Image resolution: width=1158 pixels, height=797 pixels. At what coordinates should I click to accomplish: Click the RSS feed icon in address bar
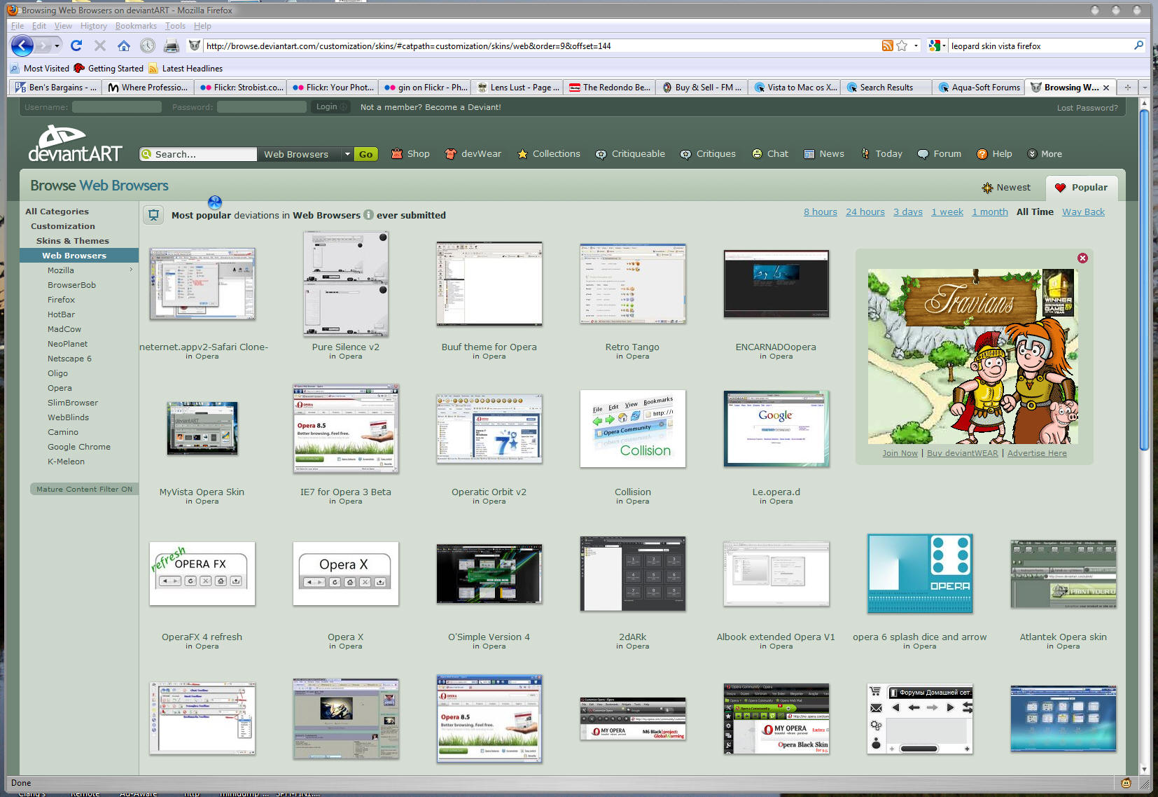(x=887, y=46)
